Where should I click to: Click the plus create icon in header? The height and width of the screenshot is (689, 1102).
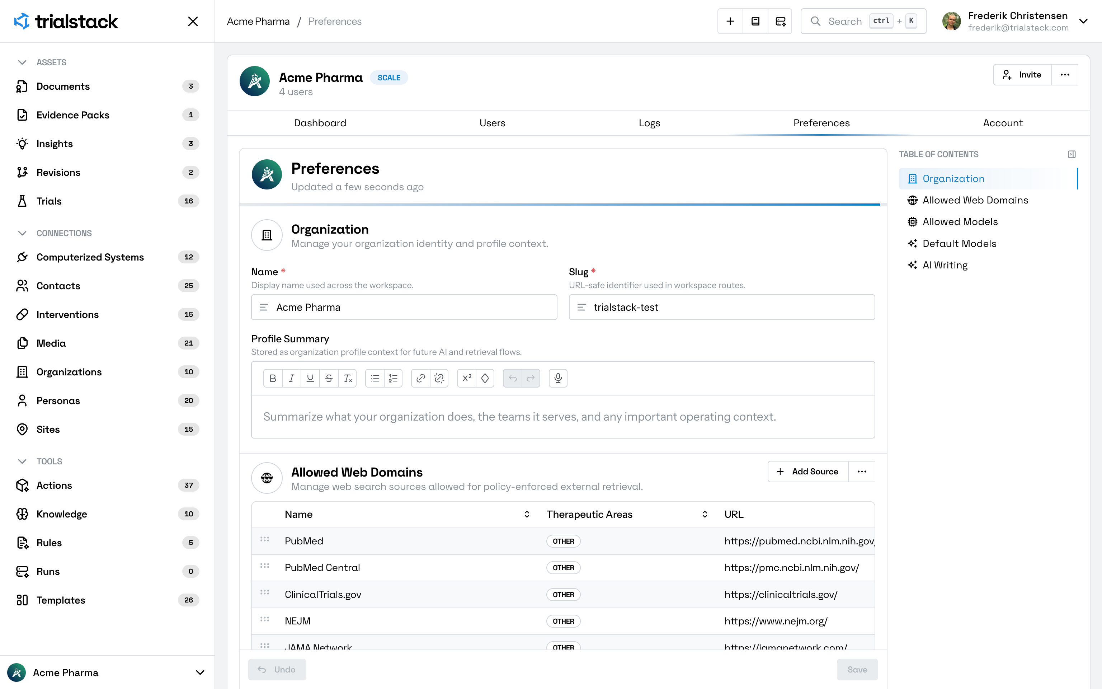point(730,22)
